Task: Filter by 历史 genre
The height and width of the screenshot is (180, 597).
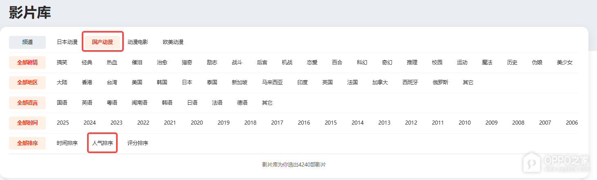Action: pos(512,62)
